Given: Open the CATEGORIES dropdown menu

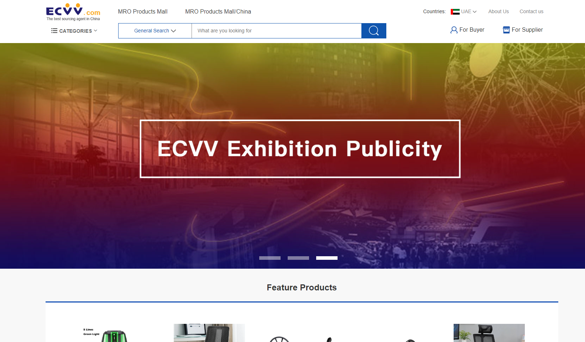Looking at the screenshot, I should 74,31.
